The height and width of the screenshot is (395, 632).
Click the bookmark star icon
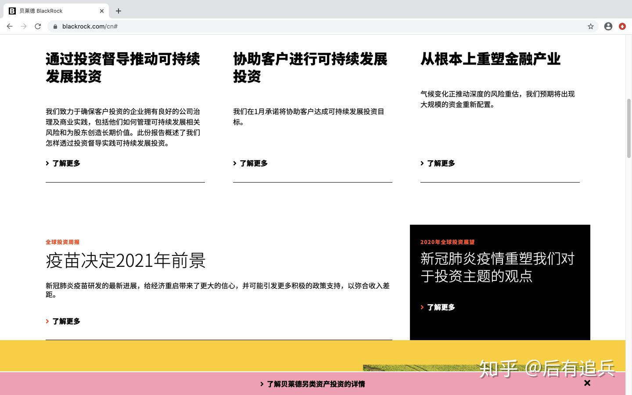coord(591,26)
